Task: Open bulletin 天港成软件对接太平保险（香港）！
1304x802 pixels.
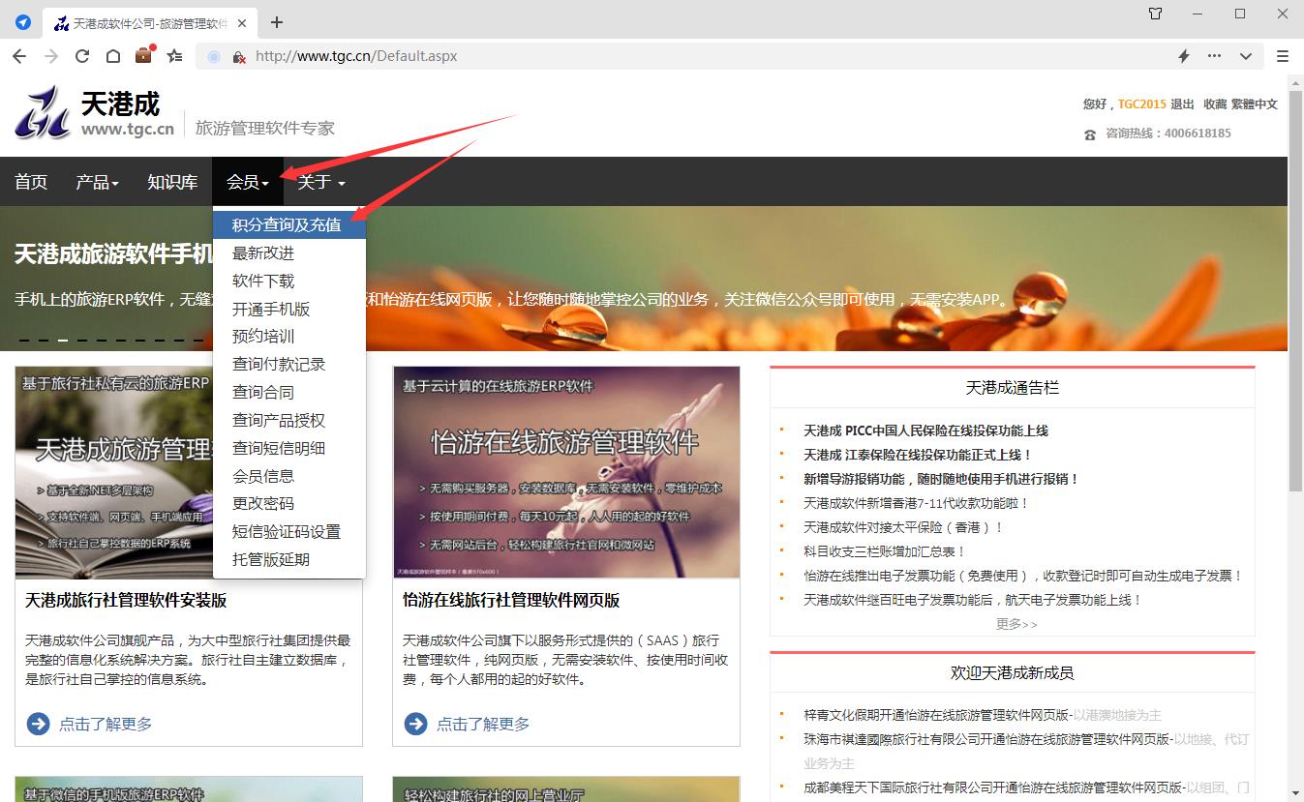Action: tap(904, 527)
